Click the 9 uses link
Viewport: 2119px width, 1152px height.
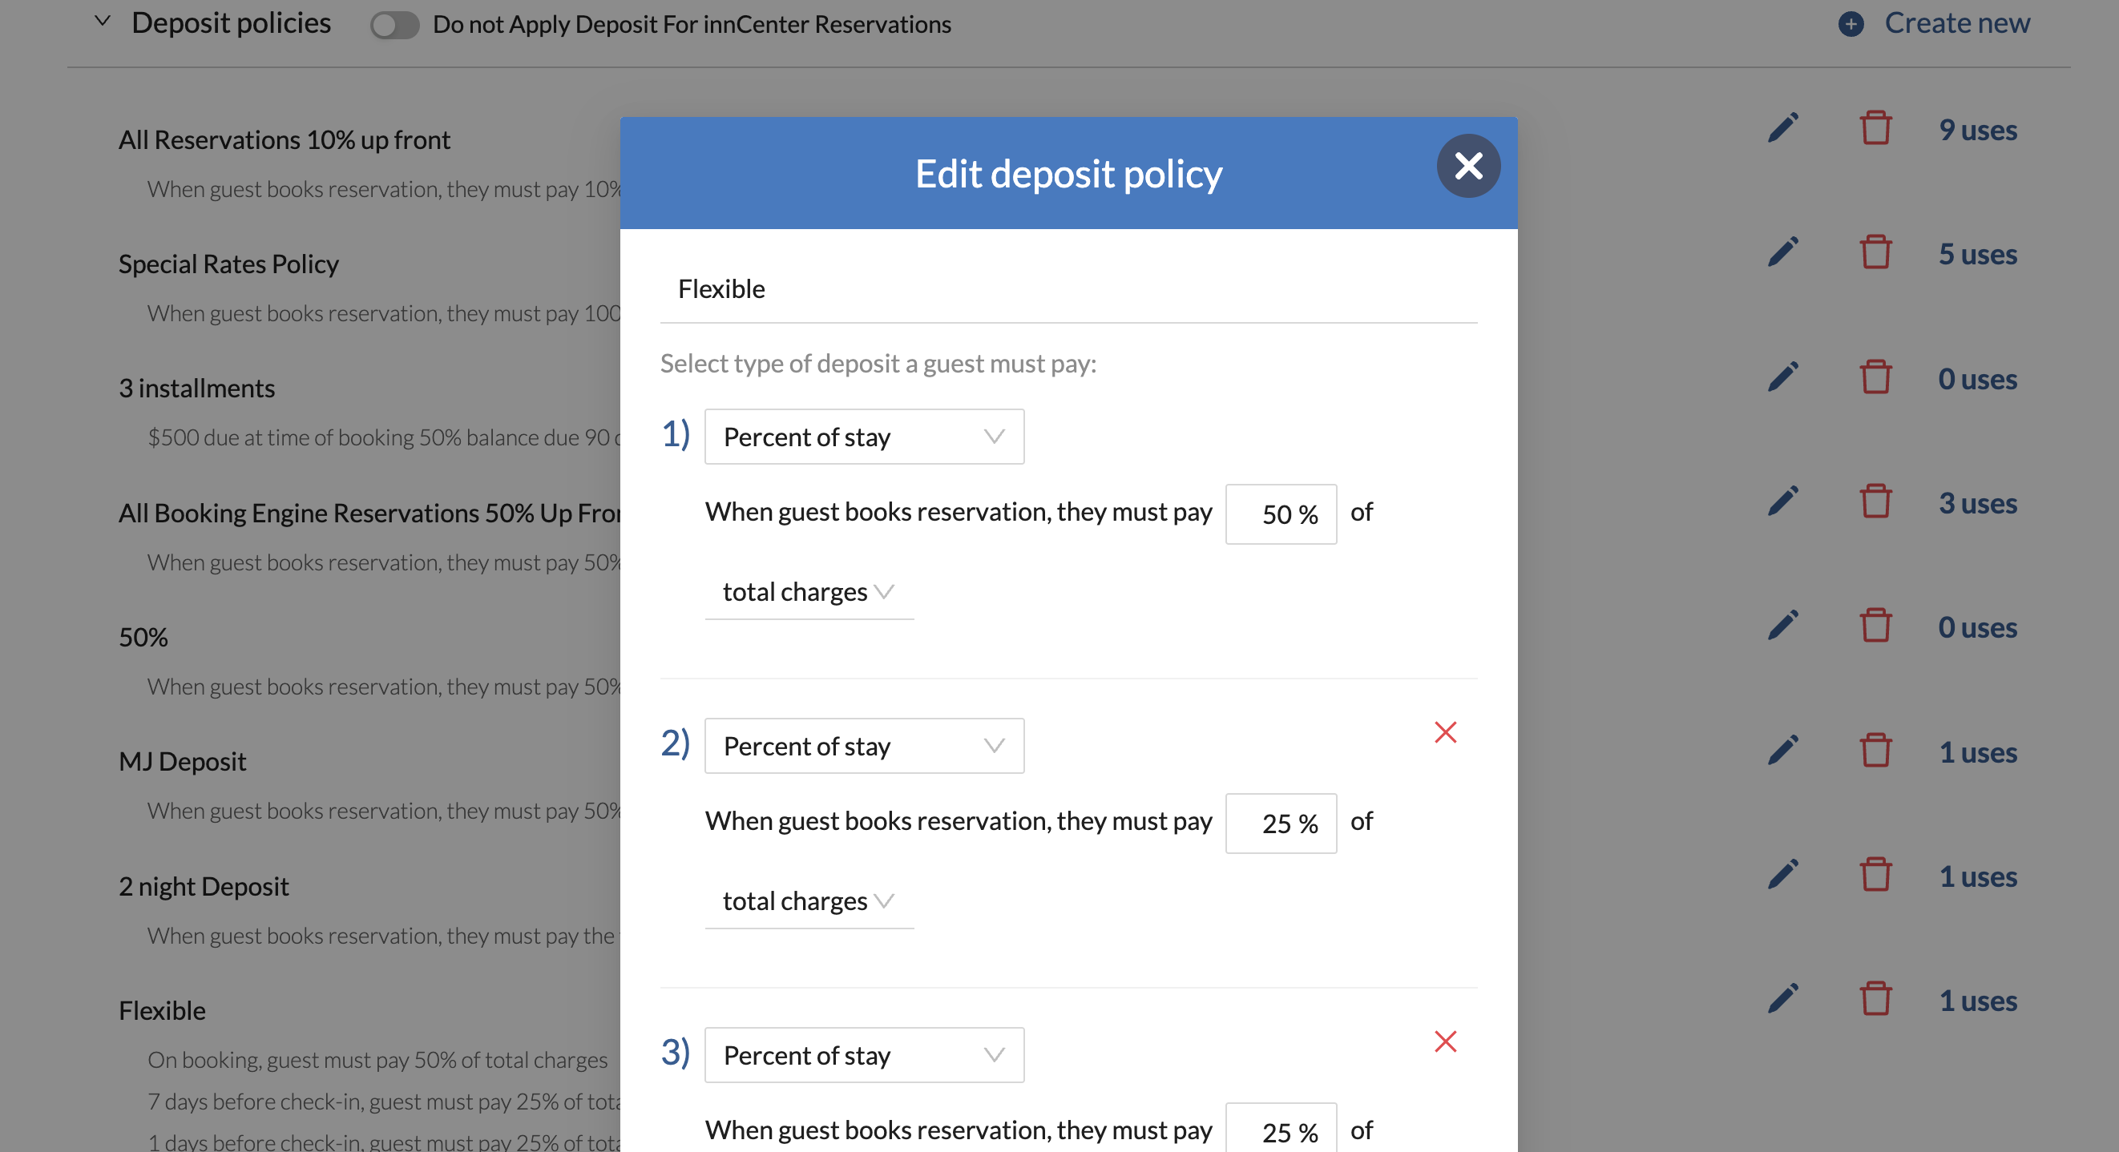(x=1976, y=130)
